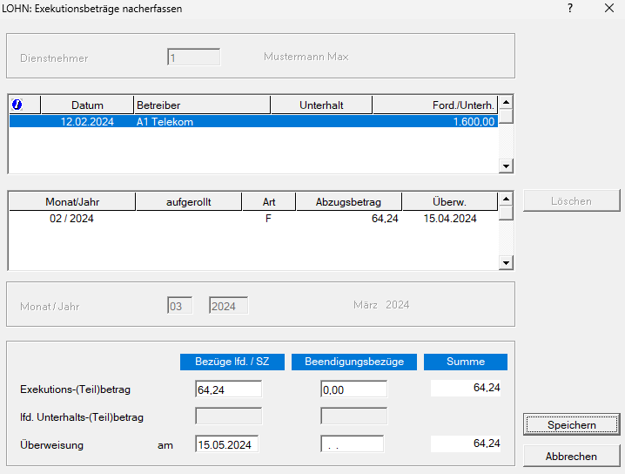Viewport: 625px width, 474px height.
Task: Click the Abzugsbetrag column header
Action: [349, 202]
